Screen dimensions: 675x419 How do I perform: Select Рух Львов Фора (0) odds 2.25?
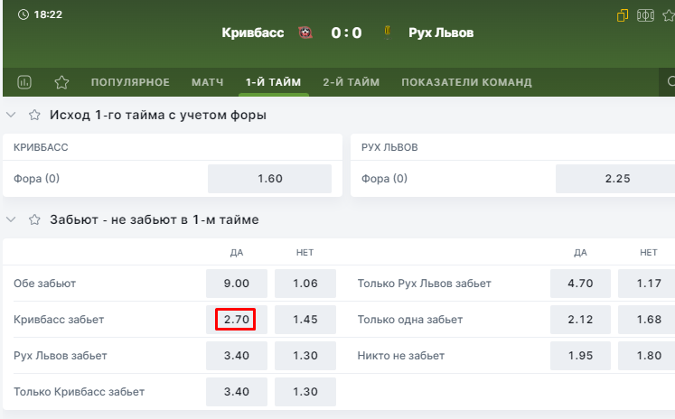click(x=617, y=179)
